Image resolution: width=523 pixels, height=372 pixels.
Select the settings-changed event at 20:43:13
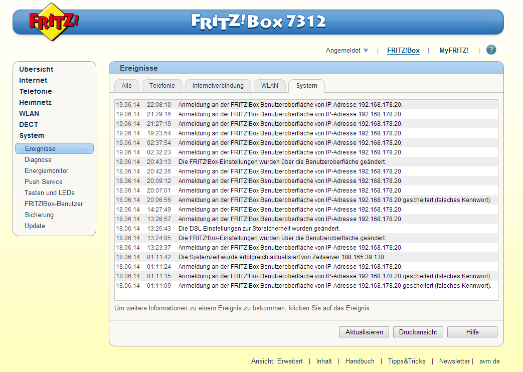point(306,162)
